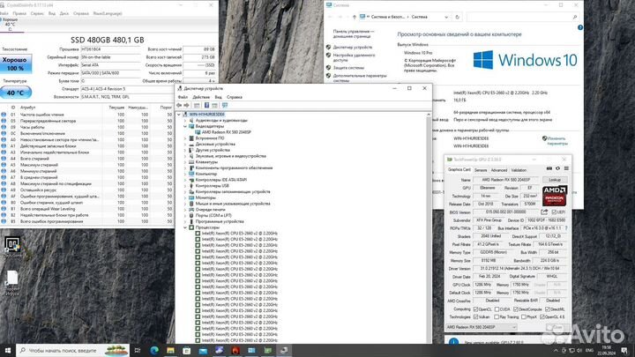Expand Контроллеры USB node
635x357 pixels.
(x=185, y=186)
